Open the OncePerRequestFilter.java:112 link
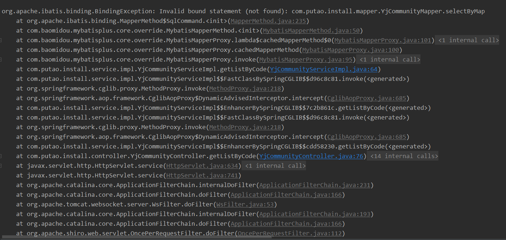506x240 pixels. tap(290, 234)
